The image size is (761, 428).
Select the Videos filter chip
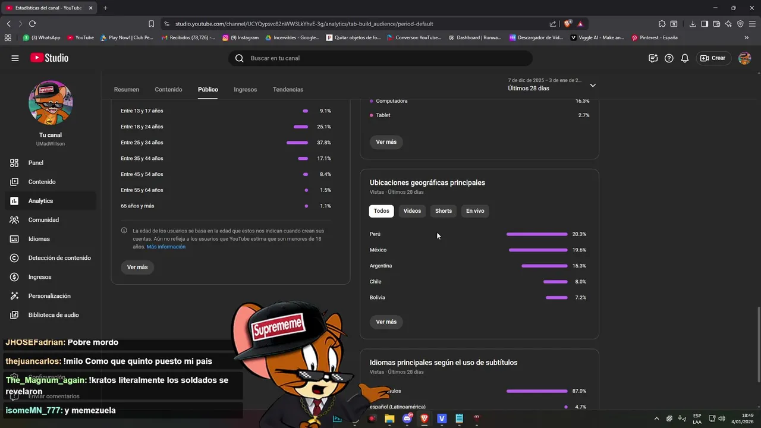click(412, 211)
